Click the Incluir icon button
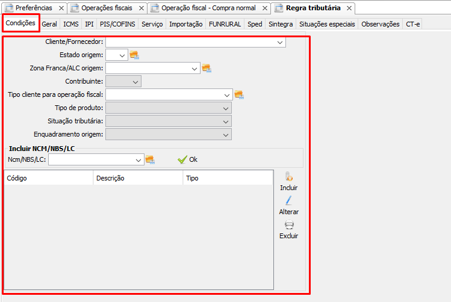This screenshot has width=451, height=302. [x=289, y=177]
